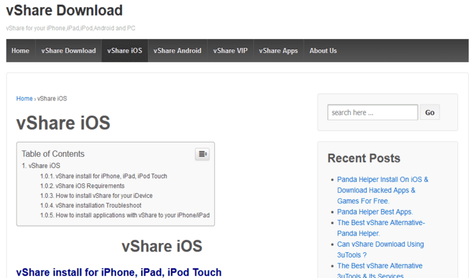The height and width of the screenshot is (278, 474).
Task: Click the large 'vShare iOS' page title
Action: (x=63, y=123)
